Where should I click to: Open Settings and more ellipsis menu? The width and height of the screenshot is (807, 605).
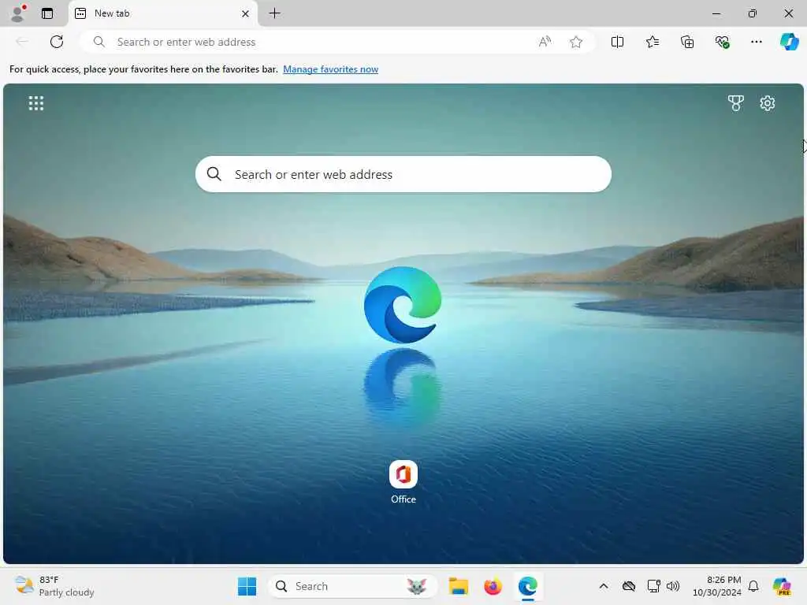756,42
